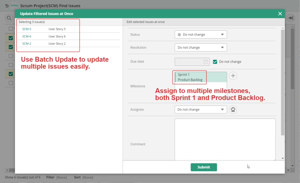Click the Backlog logo icon
The width and height of the screenshot is (300, 183).
tap(14, 6)
